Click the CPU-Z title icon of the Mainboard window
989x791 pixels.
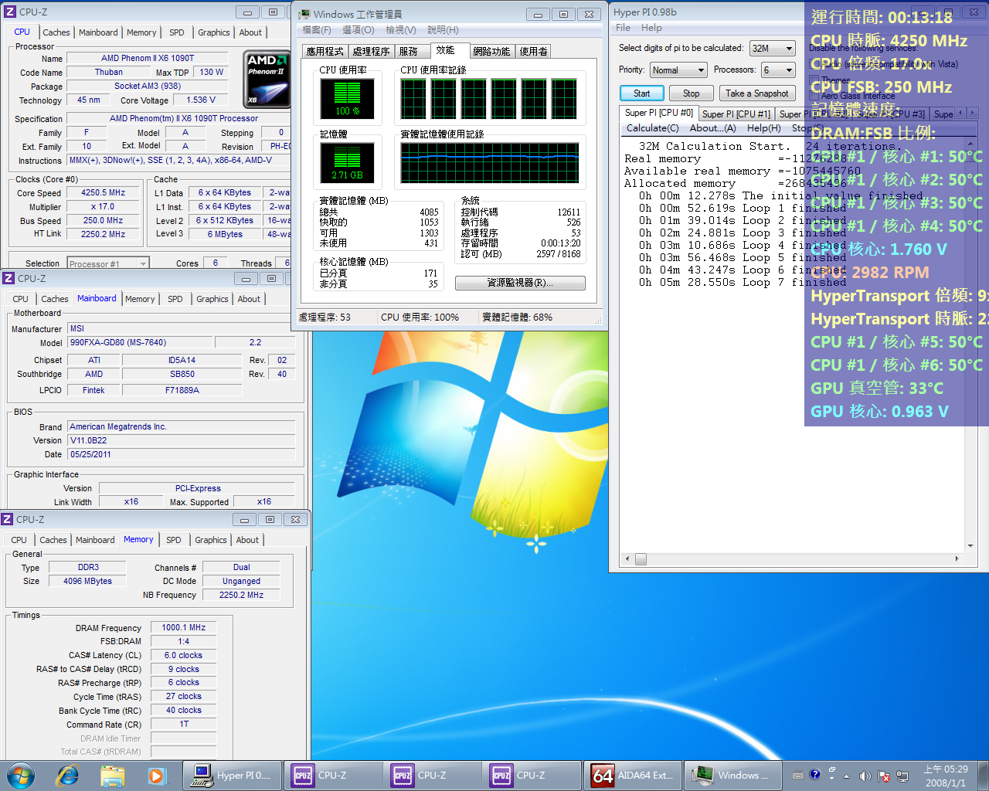coord(9,279)
